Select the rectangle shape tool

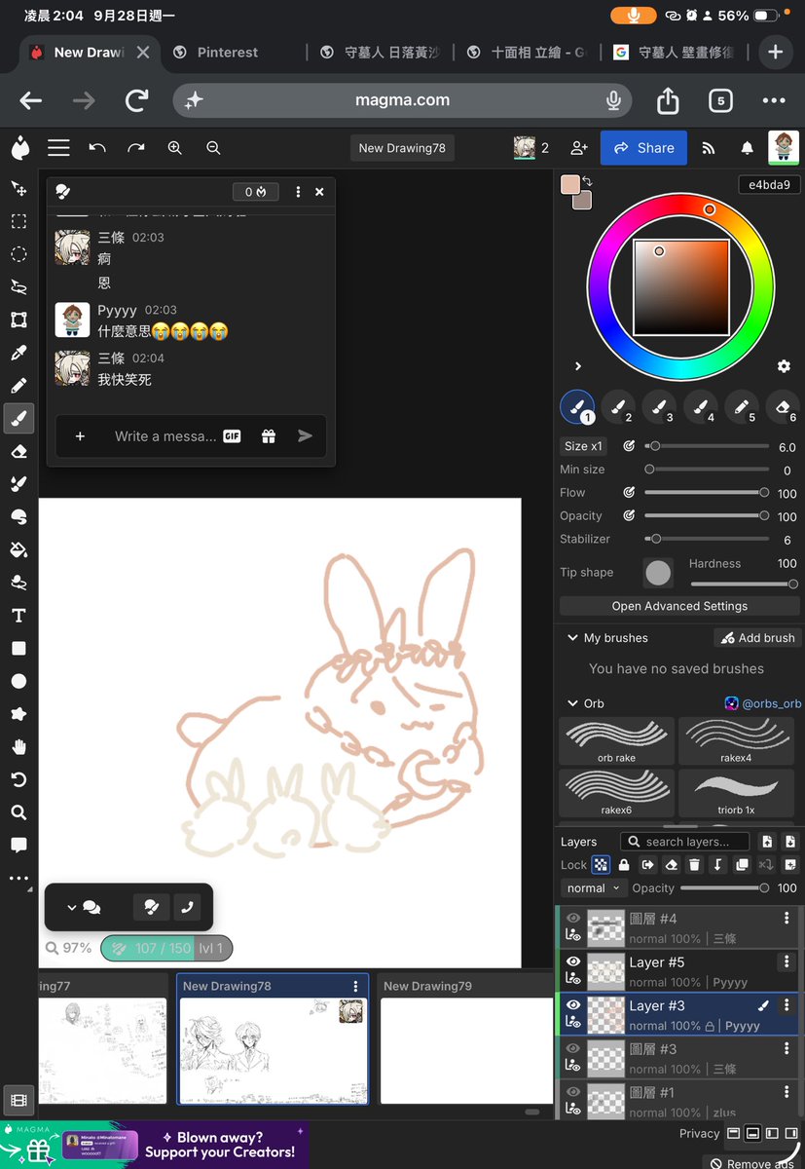[x=18, y=648]
